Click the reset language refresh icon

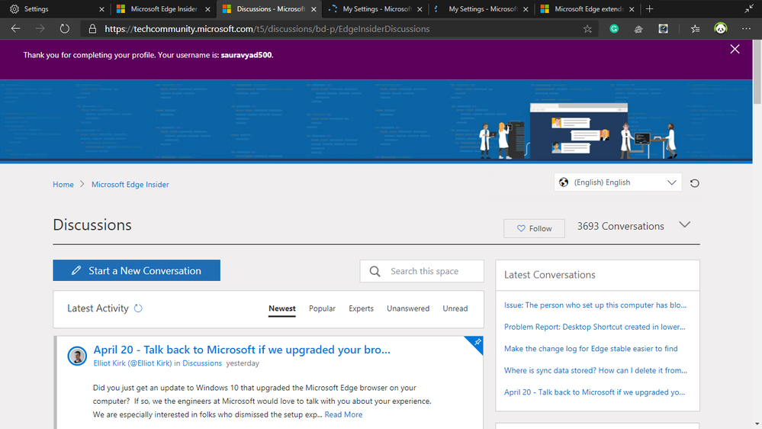coord(695,183)
